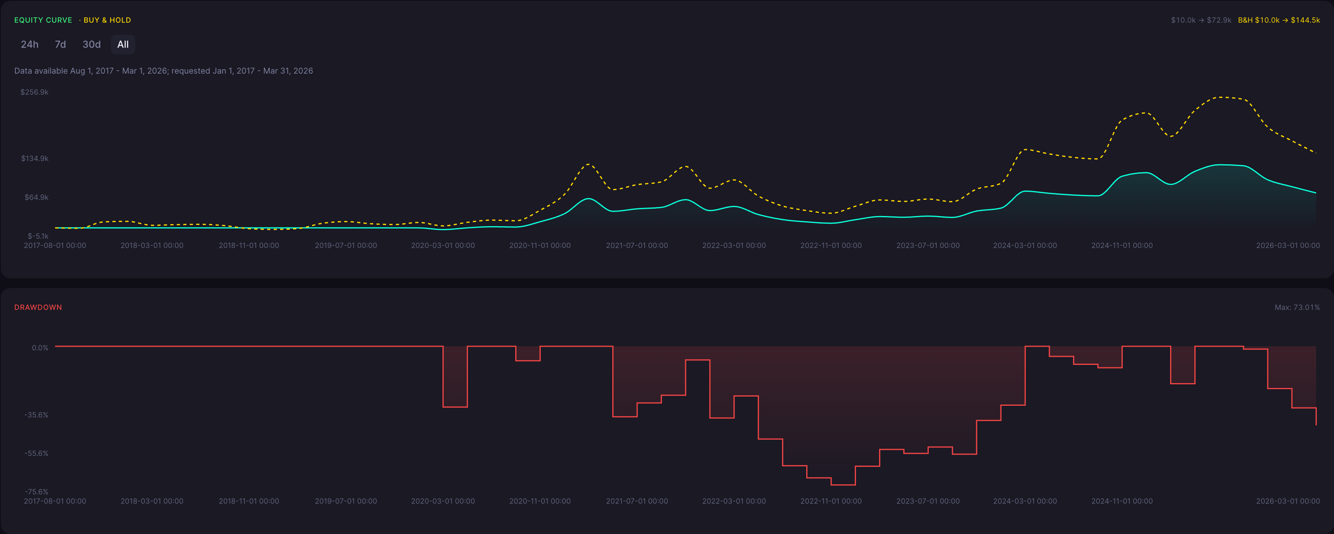This screenshot has height=534, width=1334.
Task: Click equity chart 2017-08-01 date label
Action: coord(55,245)
